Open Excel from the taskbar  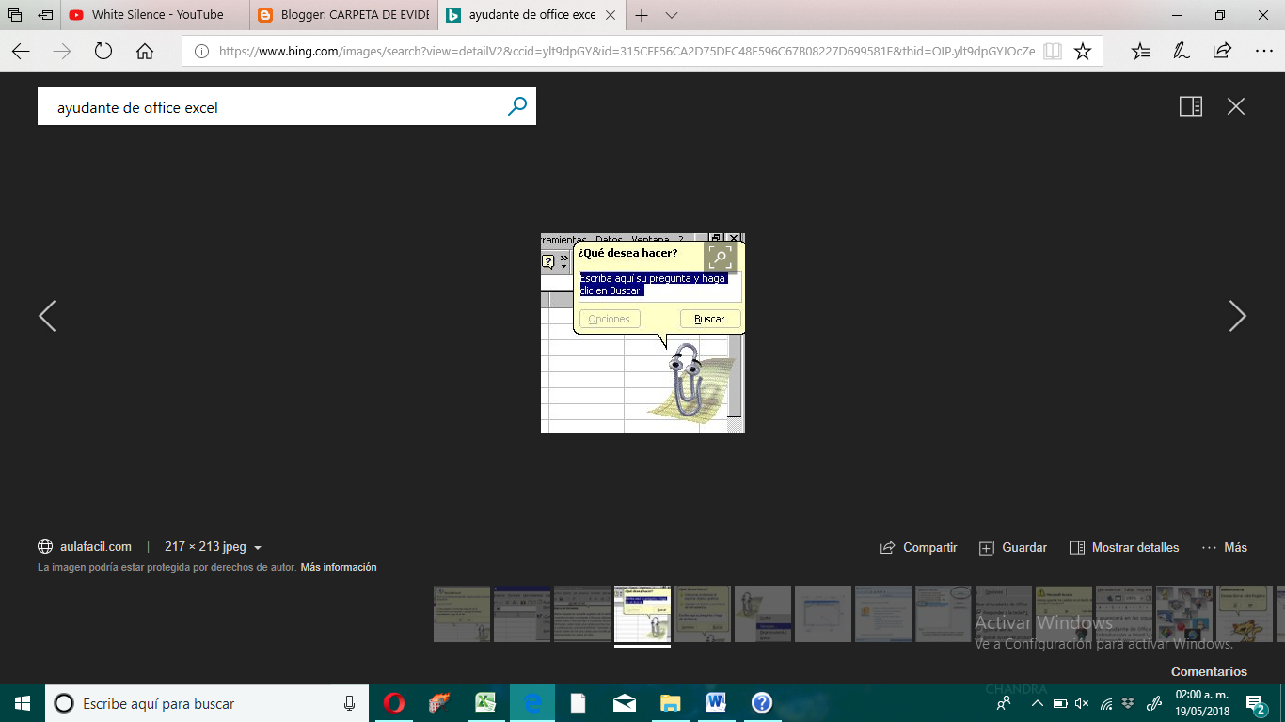click(486, 703)
